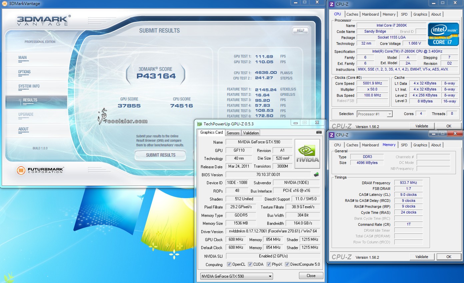
Task: Click the GPU TEST 1 value 111.69
Action: tap(264, 57)
